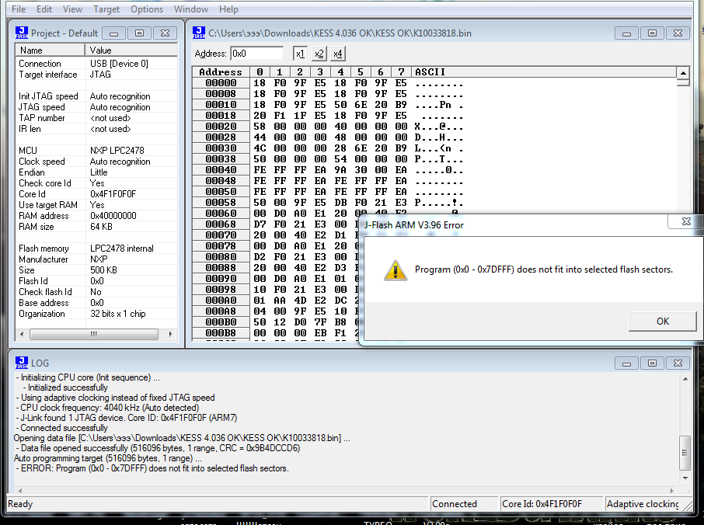Maximize the Project - Default window
Screen dimensions: 704x525
pos(139,33)
